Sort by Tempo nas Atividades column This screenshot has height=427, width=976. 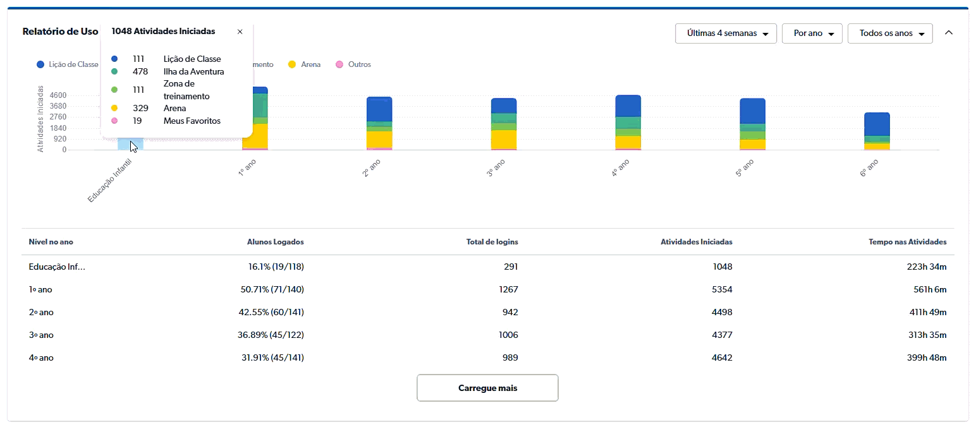click(907, 242)
